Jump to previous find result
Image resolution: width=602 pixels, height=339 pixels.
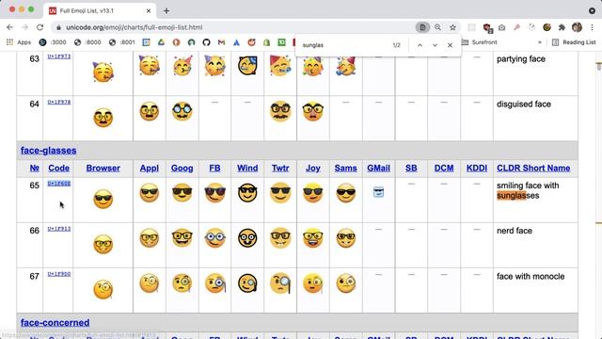pos(420,45)
